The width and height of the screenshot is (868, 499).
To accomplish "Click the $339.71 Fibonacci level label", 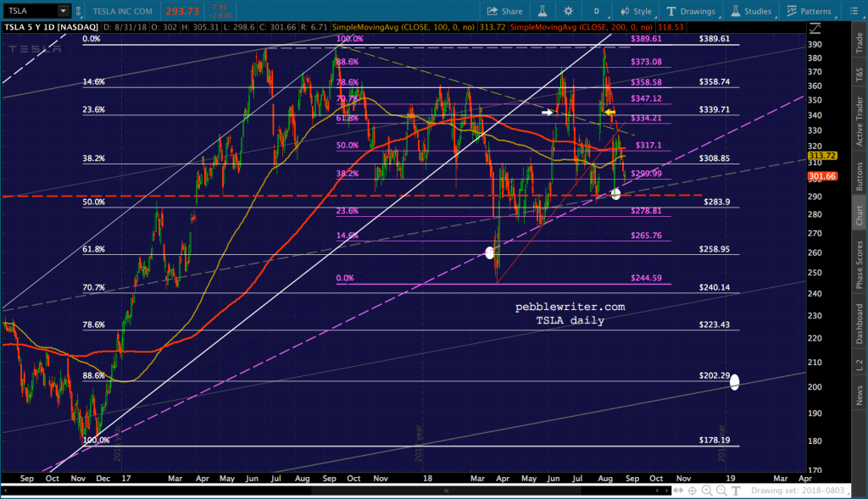I will click(714, 109).
